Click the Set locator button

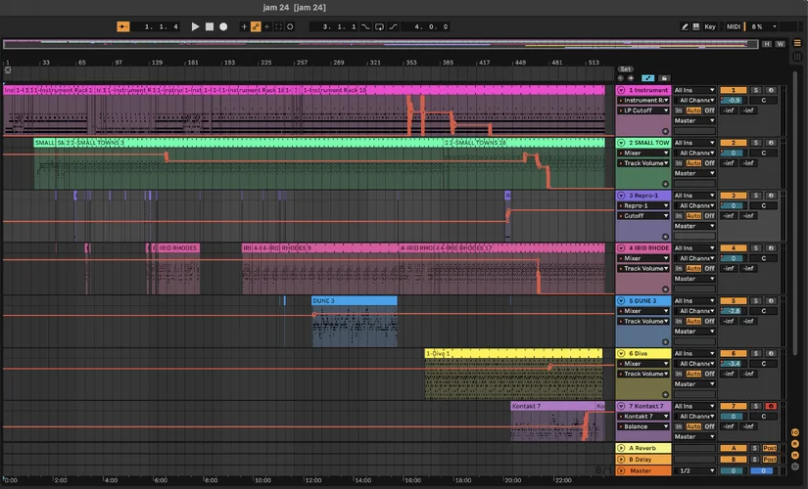tap(625, 69)
